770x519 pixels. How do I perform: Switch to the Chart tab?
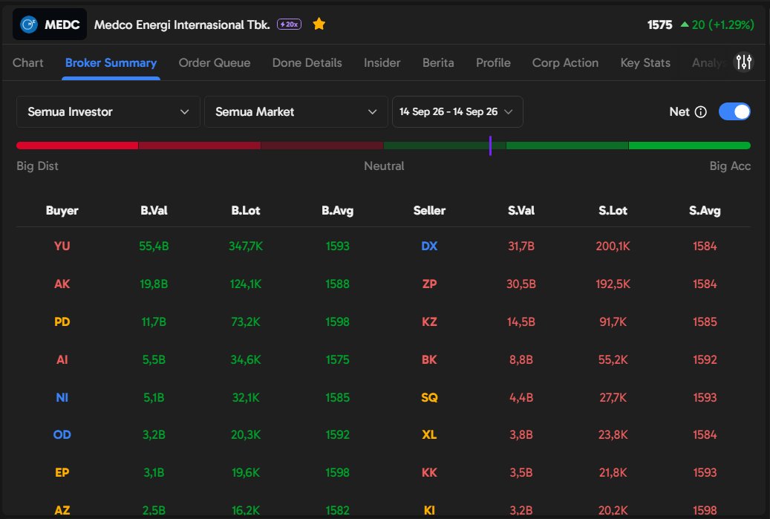coord(28,63)
